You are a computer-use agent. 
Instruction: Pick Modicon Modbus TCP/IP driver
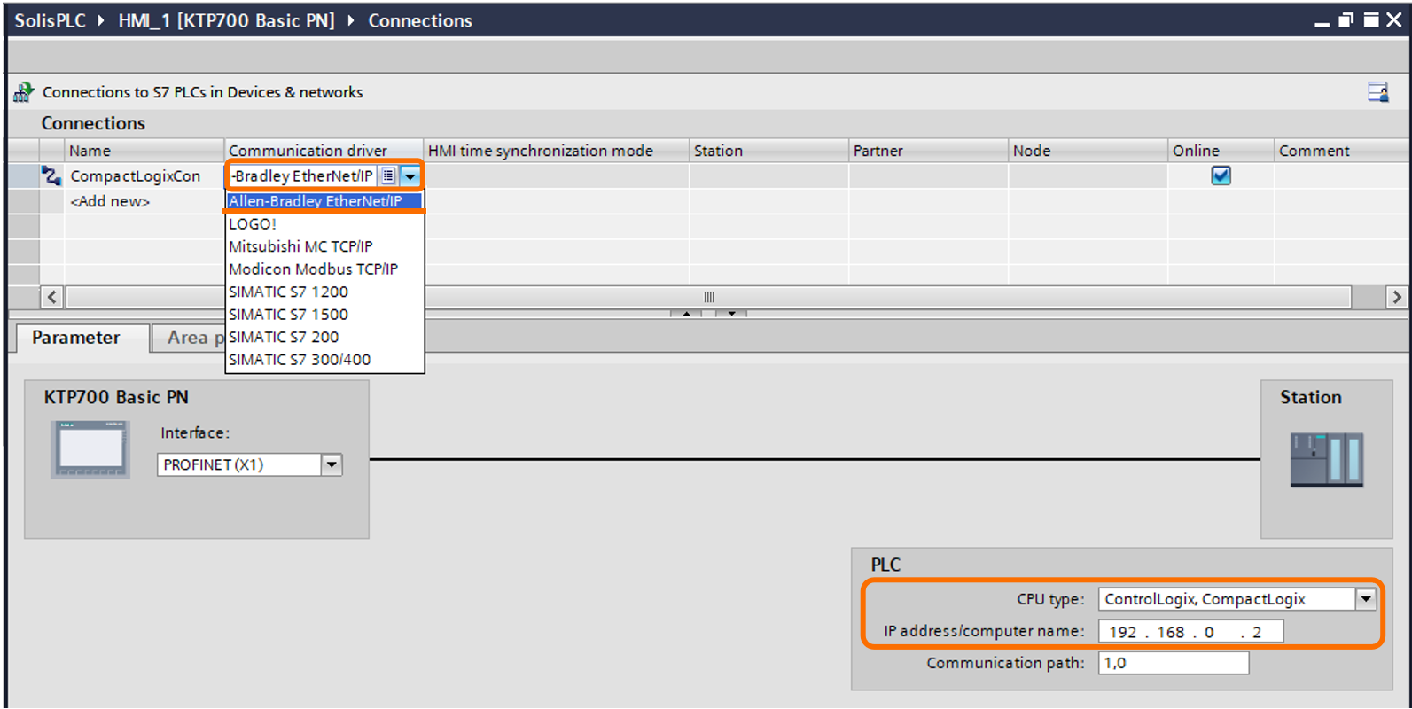click(x=324, y=269)
